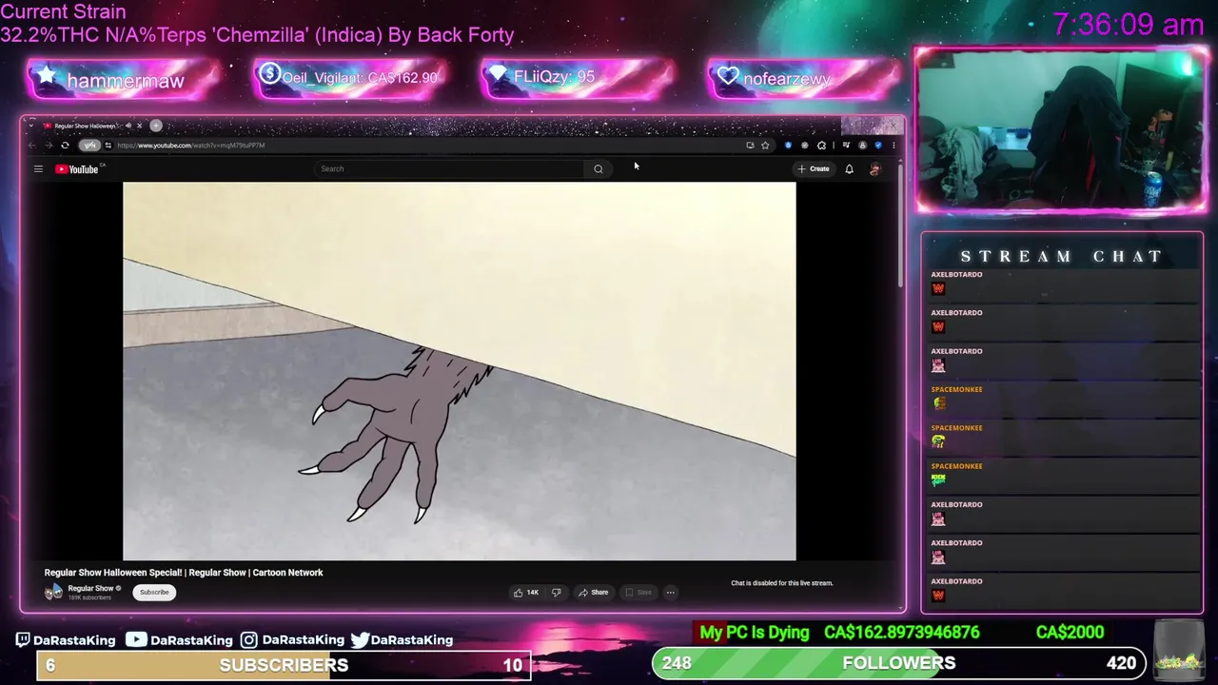The width and height of the screenshot is (1218, 685).
Task: Go back in the browser
Action: (32, 146)
